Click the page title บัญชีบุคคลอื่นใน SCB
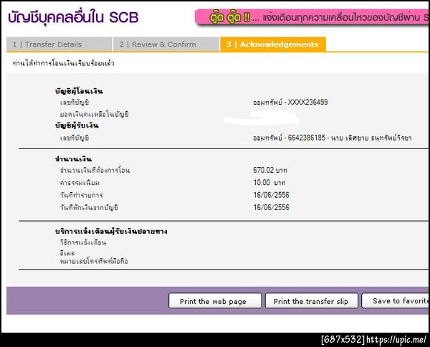This screenshot has height=347, width=430. click(x=73, y=18)
